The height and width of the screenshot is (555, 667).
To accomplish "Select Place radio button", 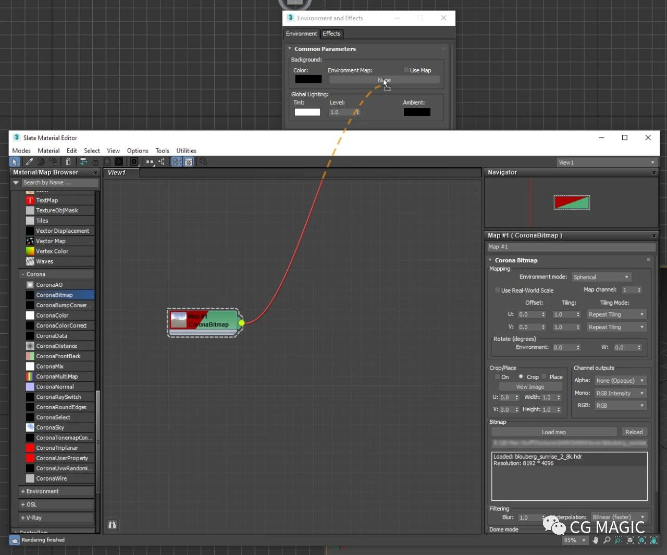I will [x=544, y=376].
